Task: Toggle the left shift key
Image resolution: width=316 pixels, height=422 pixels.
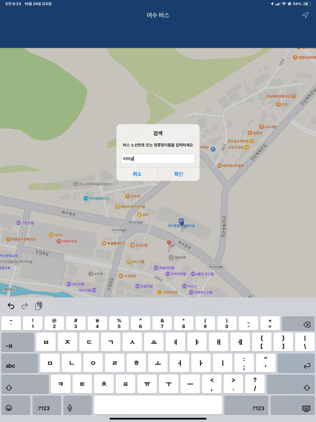Action: [x=25, y=384]
